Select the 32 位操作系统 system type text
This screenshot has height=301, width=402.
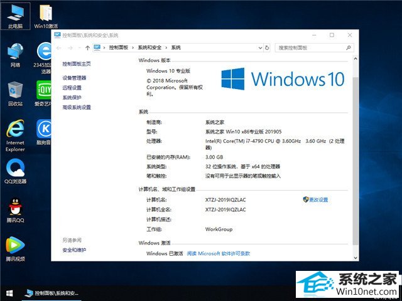[x=242, y=166]
